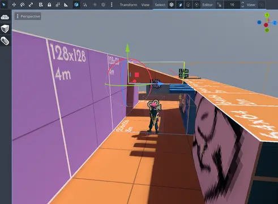Open the selectable nodes list icon

pyautogui.click(x=41, y=5)
